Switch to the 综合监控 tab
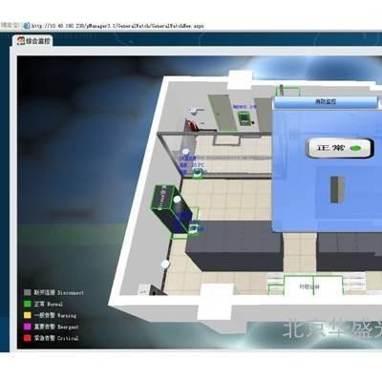 pyautogui.click(x=34, y=41)
